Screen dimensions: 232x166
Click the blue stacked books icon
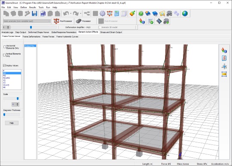pyautogui.click(x=155, y=13)
